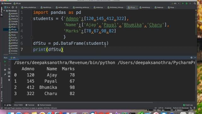
Task: Collapse the Revenue folder tree node
Action: (x=4, y=11)
